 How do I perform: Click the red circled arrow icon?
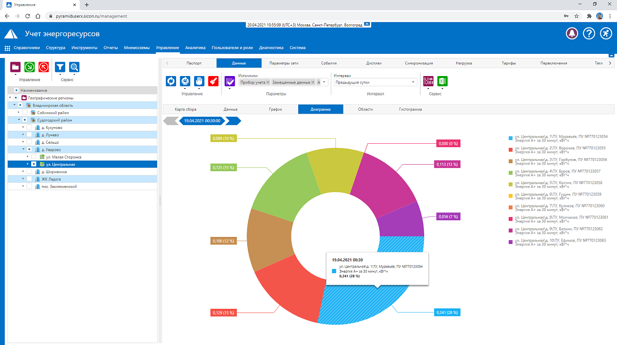(x=44, y=67)
